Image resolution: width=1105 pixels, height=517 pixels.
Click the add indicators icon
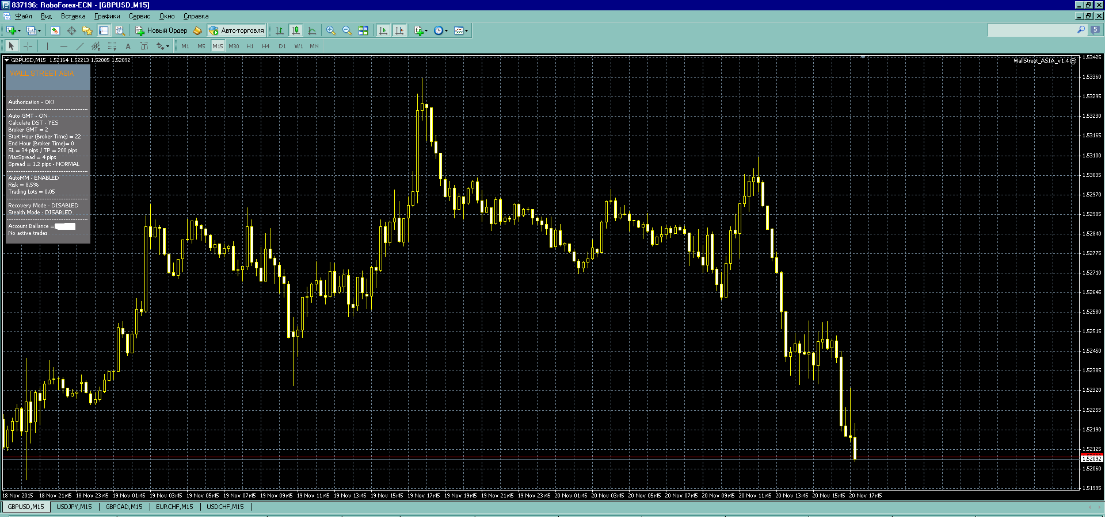(x=418, y=30)
